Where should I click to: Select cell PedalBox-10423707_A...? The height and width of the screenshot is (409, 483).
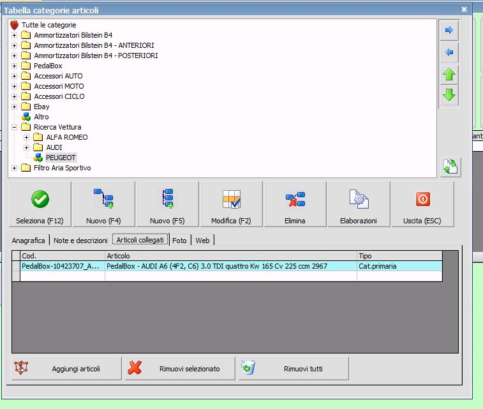point(63,266)
